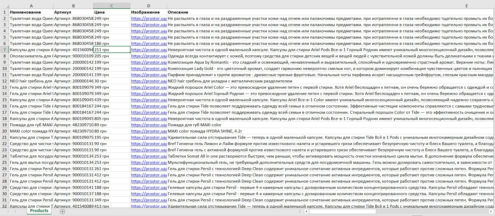
Task: Select cell 'Таблетки для посудо' in column A
Action: coord(31,156)
